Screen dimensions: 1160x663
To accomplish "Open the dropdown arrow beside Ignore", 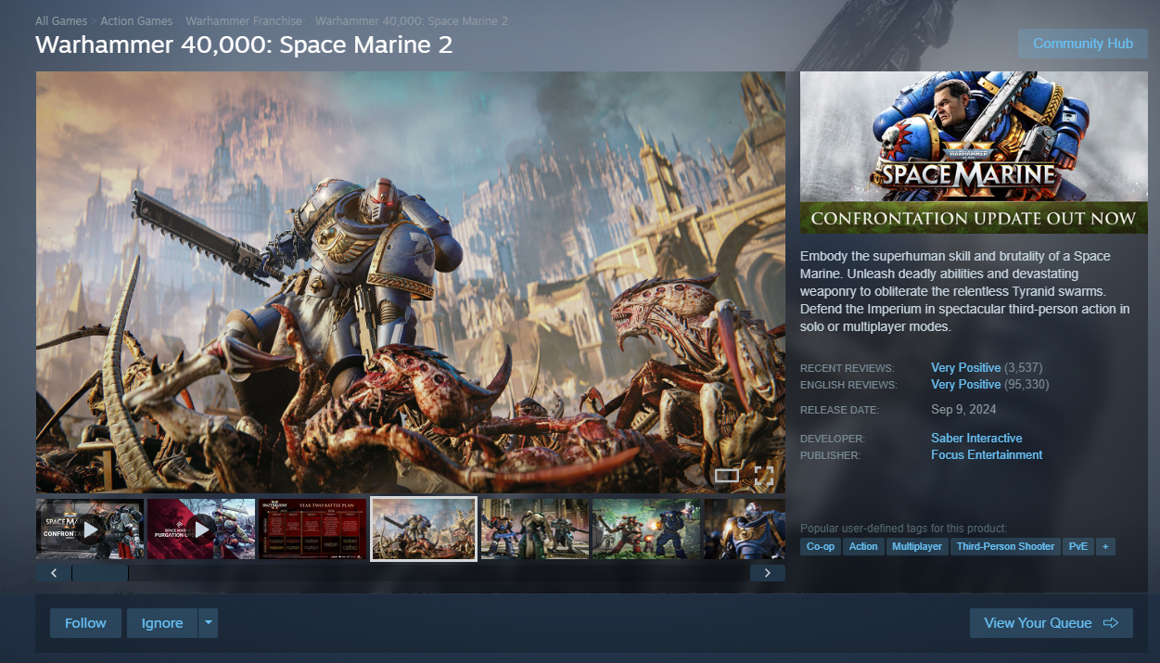I will click(209, 623).
